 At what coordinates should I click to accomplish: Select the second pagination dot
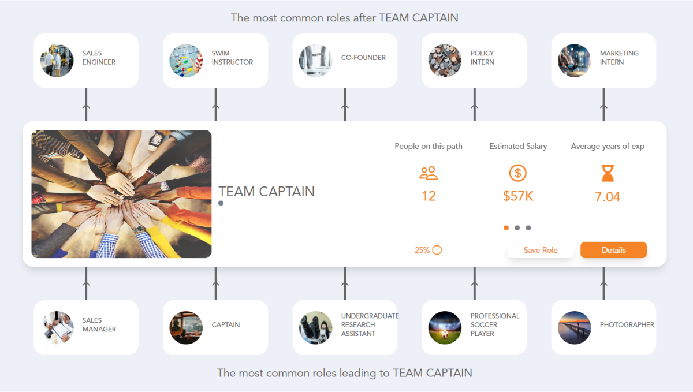click(x=517, y=227)
